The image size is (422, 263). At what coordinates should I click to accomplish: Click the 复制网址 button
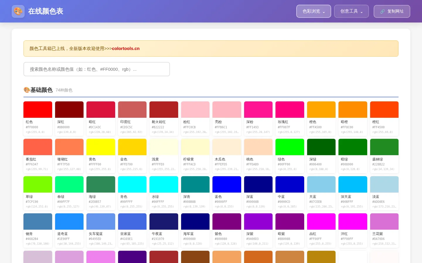[x=392, y=11]
